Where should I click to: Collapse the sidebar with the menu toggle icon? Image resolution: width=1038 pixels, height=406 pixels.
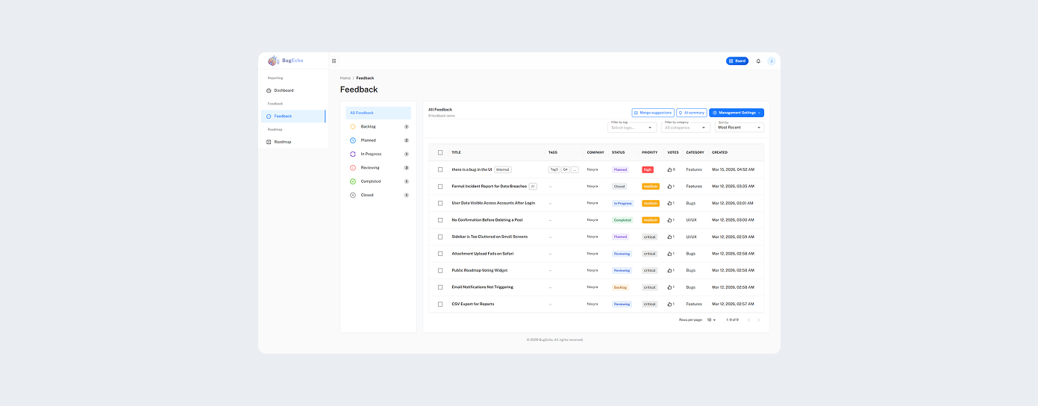tap(334, 61)
